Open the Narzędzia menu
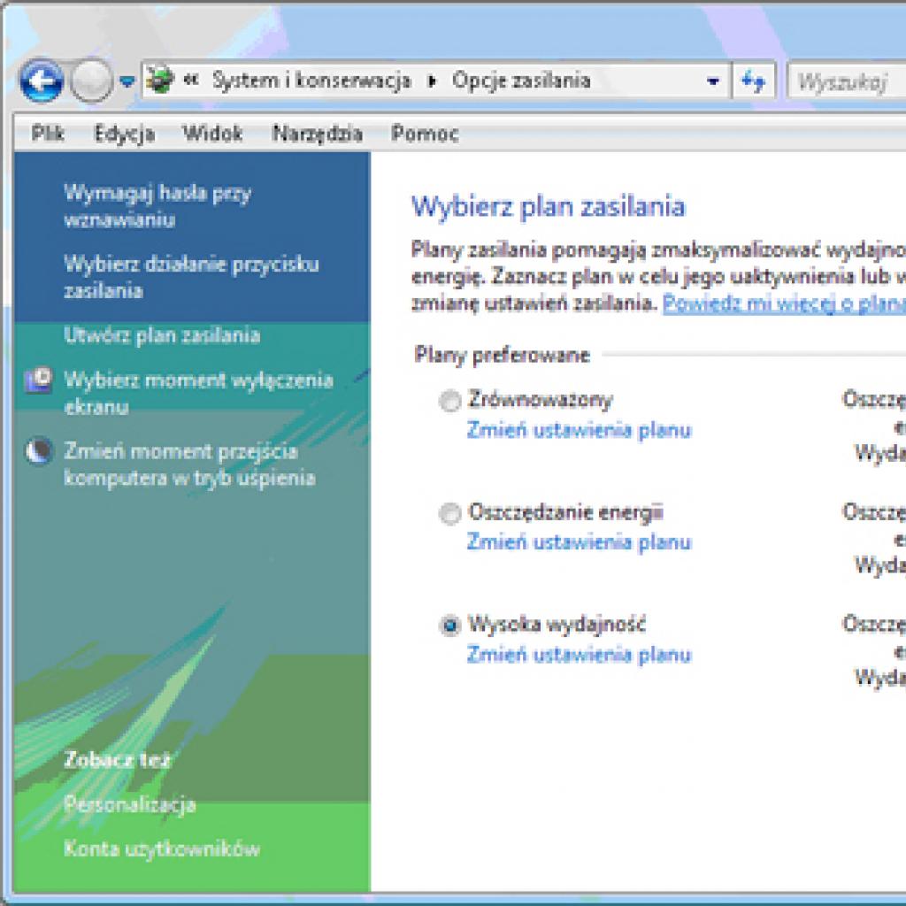Image resolution: width=906 pixels, height=906 pixels. coord(318,134)
